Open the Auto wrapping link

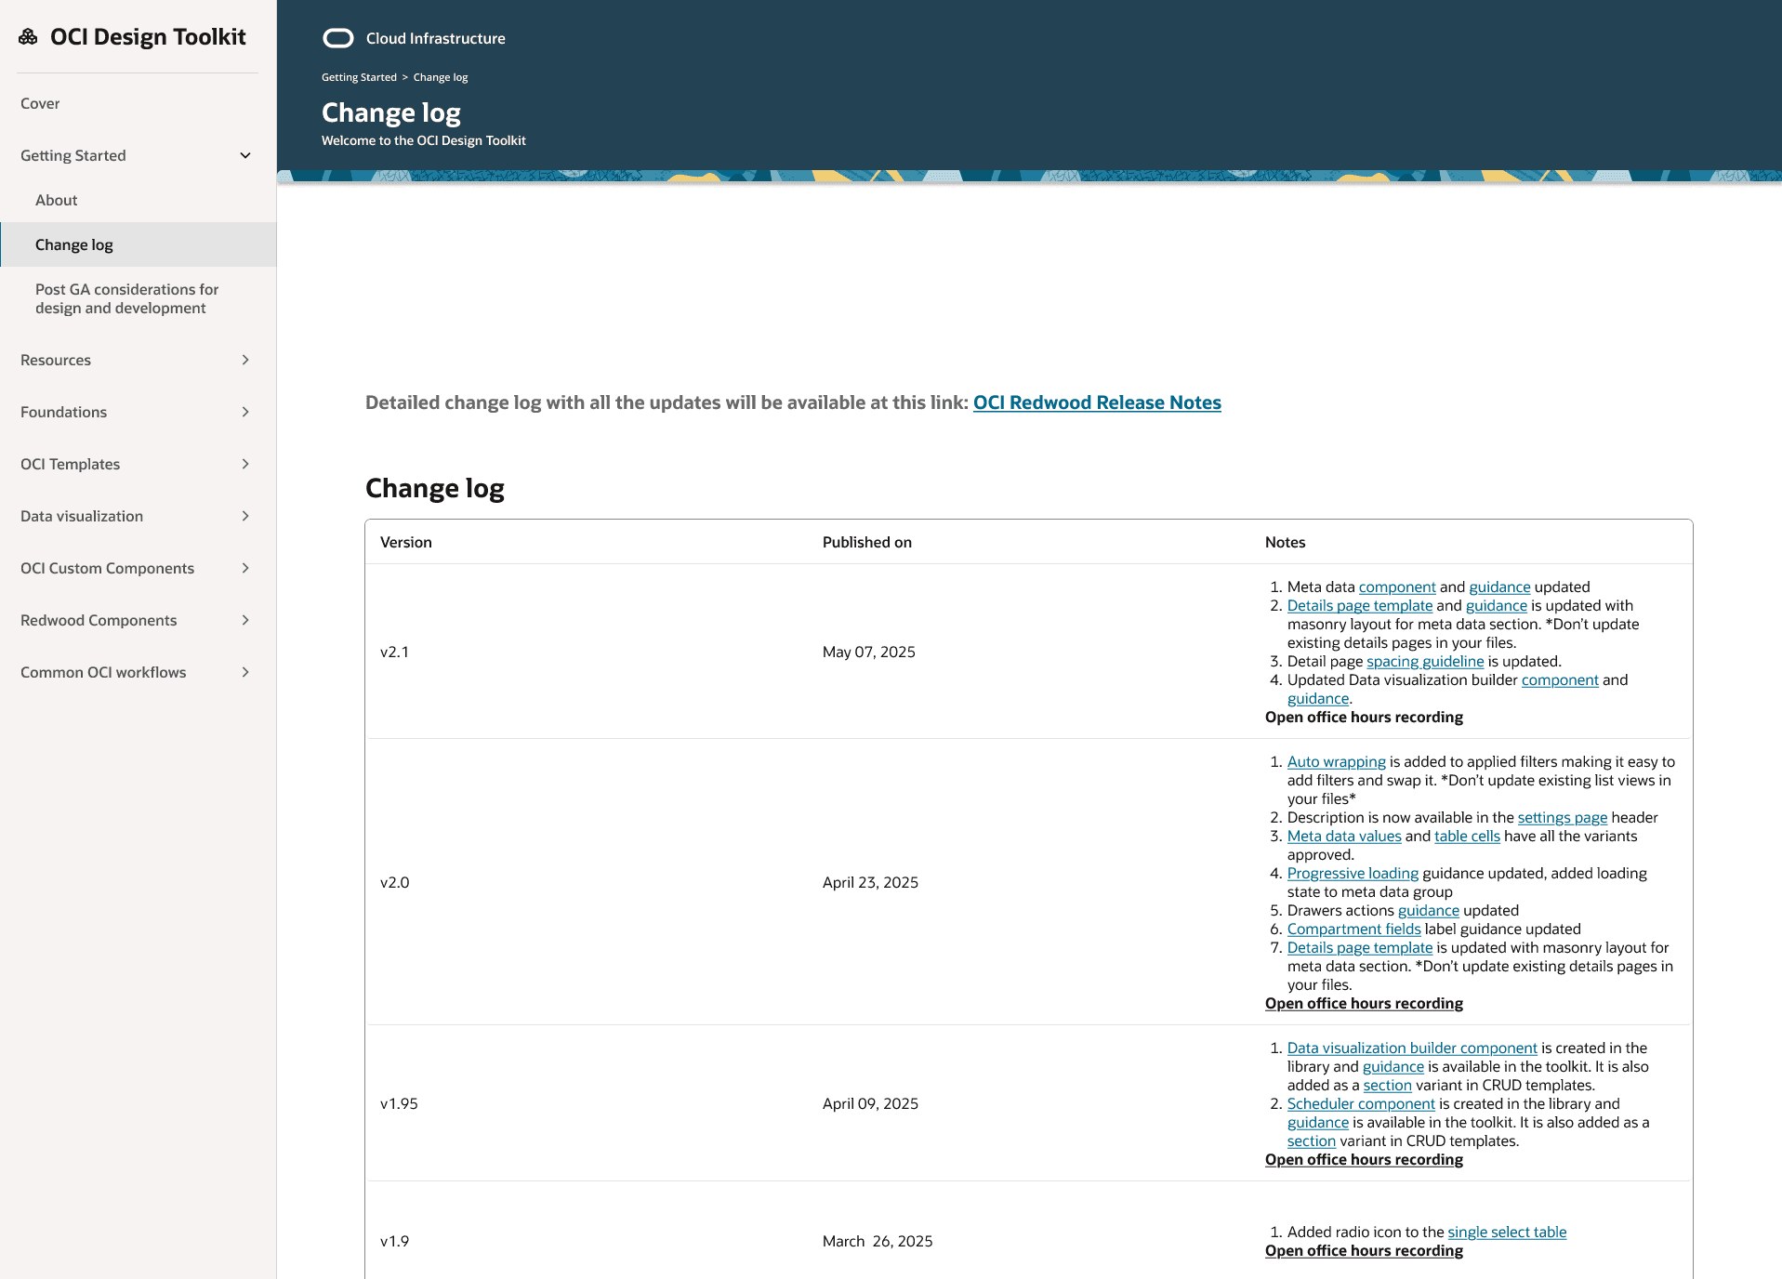(1337, 761)
